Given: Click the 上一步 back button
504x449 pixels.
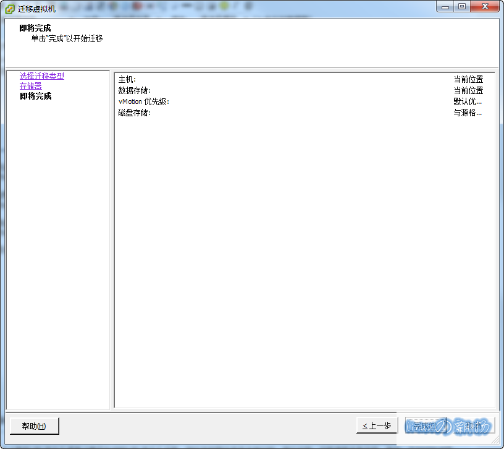Looking at the screenshot, I should [376, 425].
